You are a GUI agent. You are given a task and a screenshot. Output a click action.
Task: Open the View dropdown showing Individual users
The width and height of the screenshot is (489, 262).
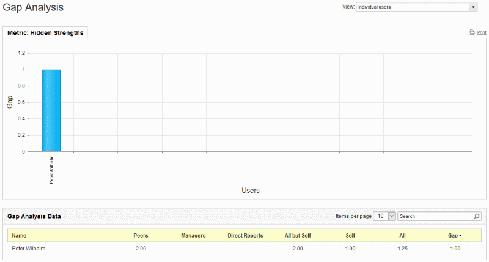tap(417, 7)
